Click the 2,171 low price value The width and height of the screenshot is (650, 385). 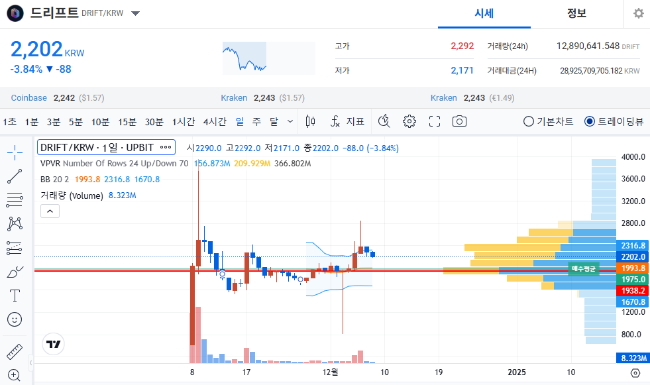point(462,70)
